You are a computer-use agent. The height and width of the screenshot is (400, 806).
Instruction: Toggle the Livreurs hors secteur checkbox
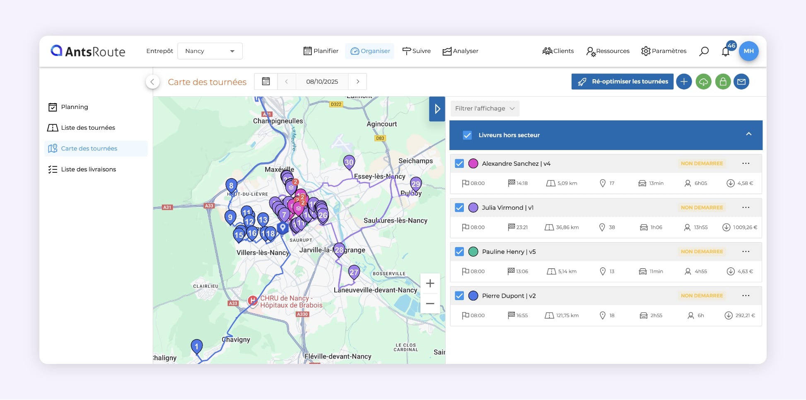click(x=467, y=135)
